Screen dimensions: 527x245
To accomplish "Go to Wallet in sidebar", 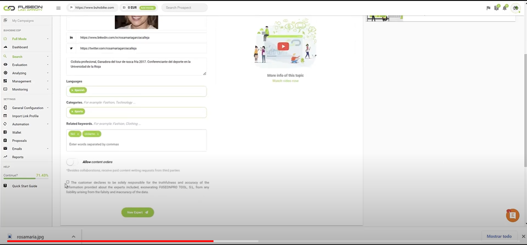I will click(16, 132).
